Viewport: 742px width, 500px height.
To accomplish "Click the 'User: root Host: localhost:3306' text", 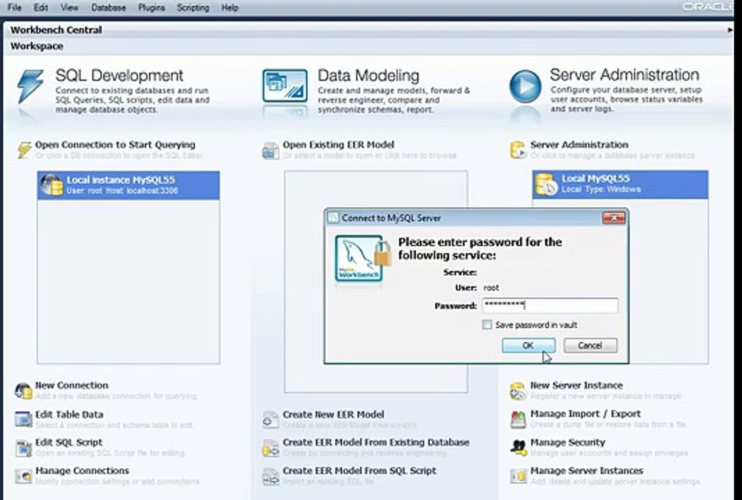I will (122, 191).
